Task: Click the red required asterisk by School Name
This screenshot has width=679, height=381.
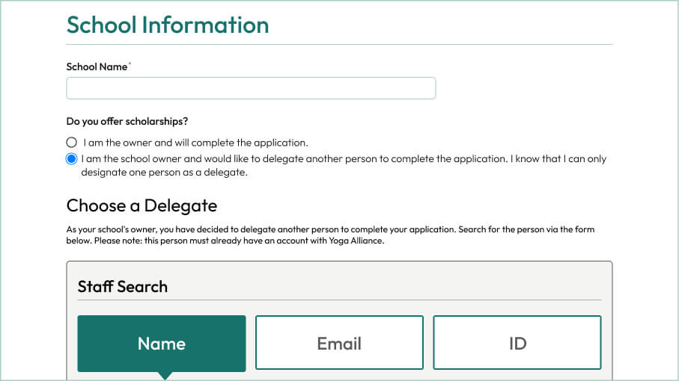Action: click(130, 65)
